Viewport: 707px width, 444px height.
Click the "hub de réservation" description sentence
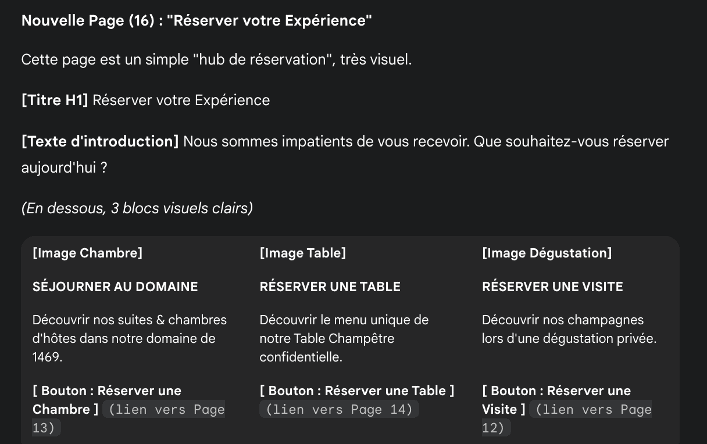pyautogui.click(x=216, y=59)
